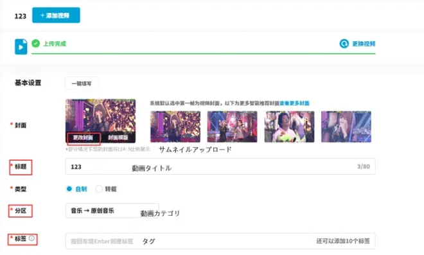This screenshot has width=424, height=255.
Task: Click the 更换视频 replace video link
Action: 364,44
